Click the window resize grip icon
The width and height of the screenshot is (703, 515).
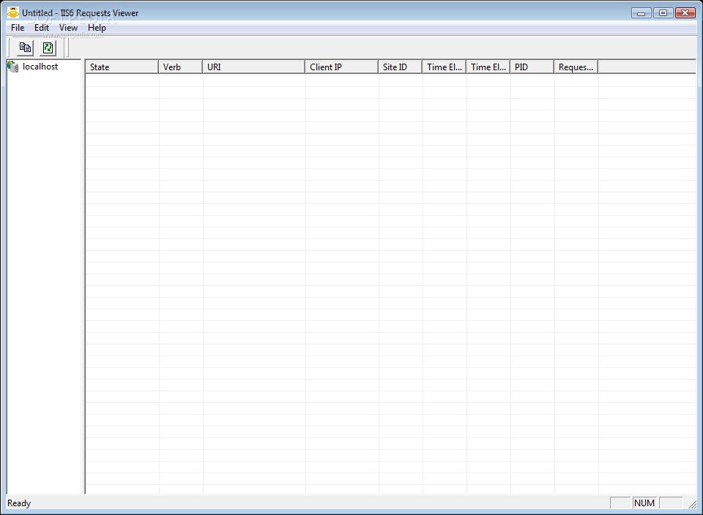coord(693,504)
